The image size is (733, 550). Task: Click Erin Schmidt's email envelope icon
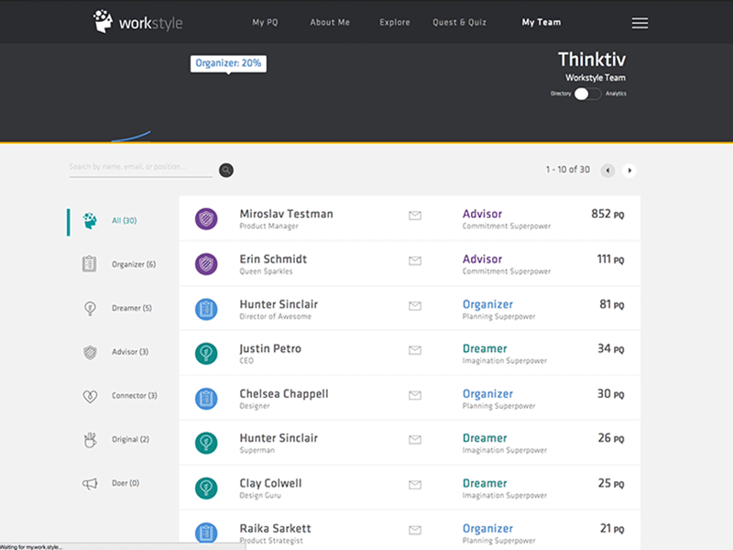[x=414, y=262]
